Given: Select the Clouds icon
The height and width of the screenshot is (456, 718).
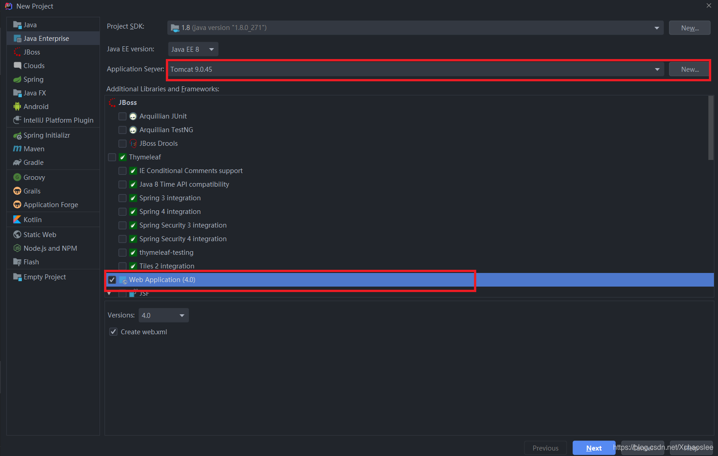Looking at the screenshot, I should click(17, 66).
